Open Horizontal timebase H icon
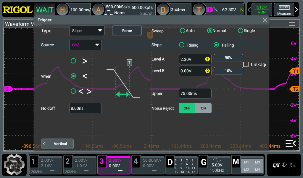 62,10
